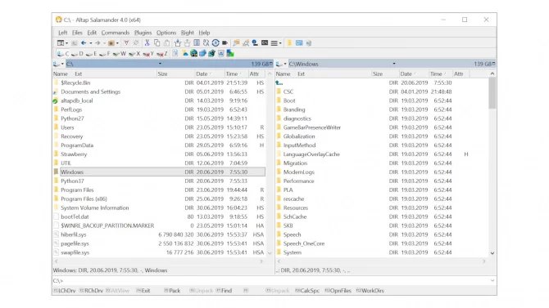Open the Back history dropdown arrow
Image resolution: width=549 pixels, height=308 pixels.
click(x=91, y=43)
